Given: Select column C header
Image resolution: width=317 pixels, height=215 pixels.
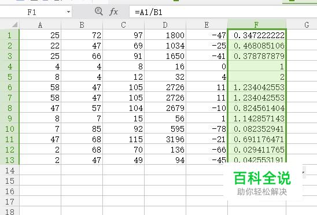Looking at the screenshot, I should point(124,25).
